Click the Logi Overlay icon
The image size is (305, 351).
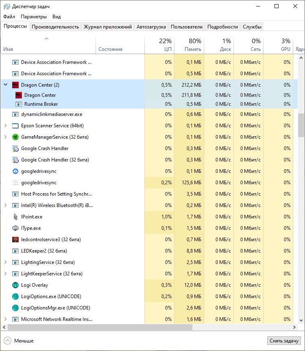pyautogui.click(x=15, y=285)
